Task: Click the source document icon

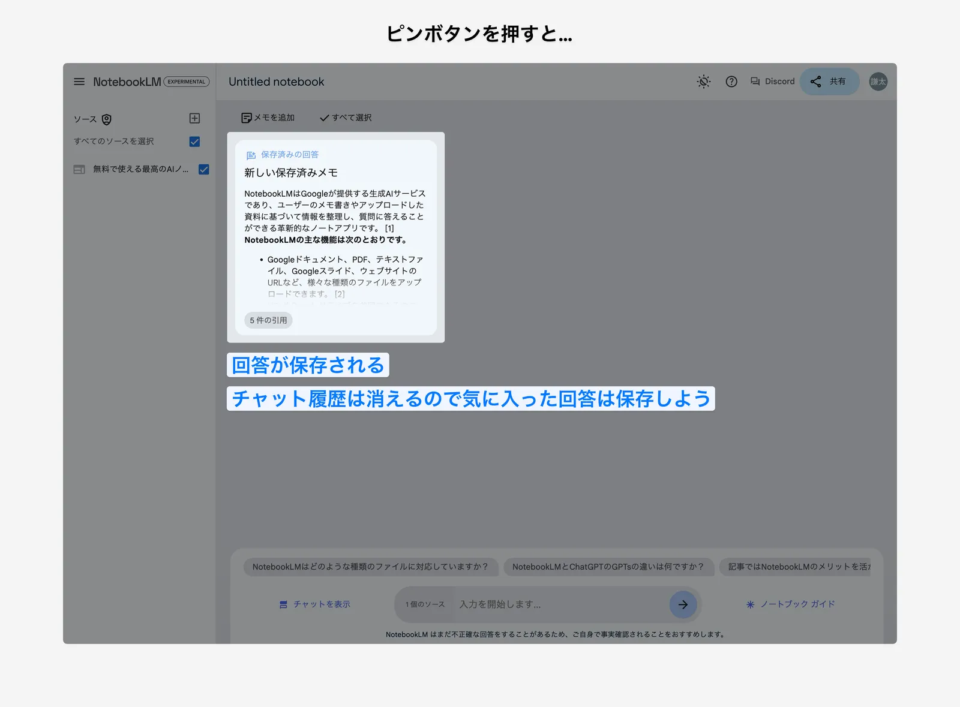Action: (x=79, y=170)
